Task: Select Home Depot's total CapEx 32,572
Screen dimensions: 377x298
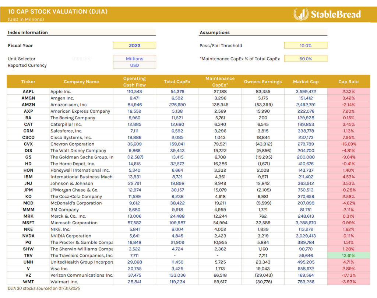Action: click(x=177, y=164)
